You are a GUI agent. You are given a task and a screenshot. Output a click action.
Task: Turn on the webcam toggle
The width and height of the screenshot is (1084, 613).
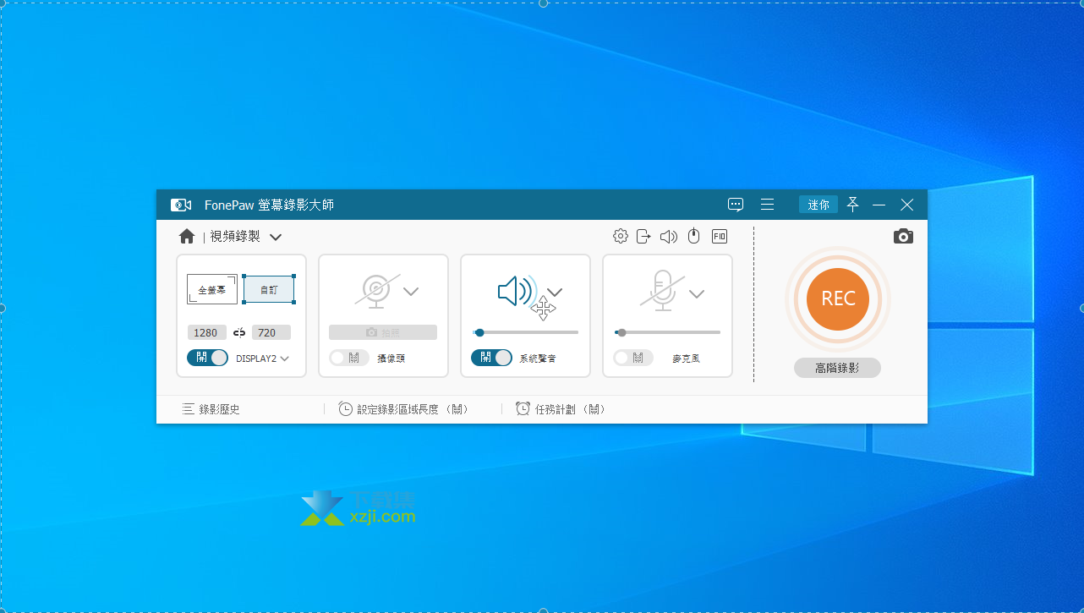click(x=349, y=358)
